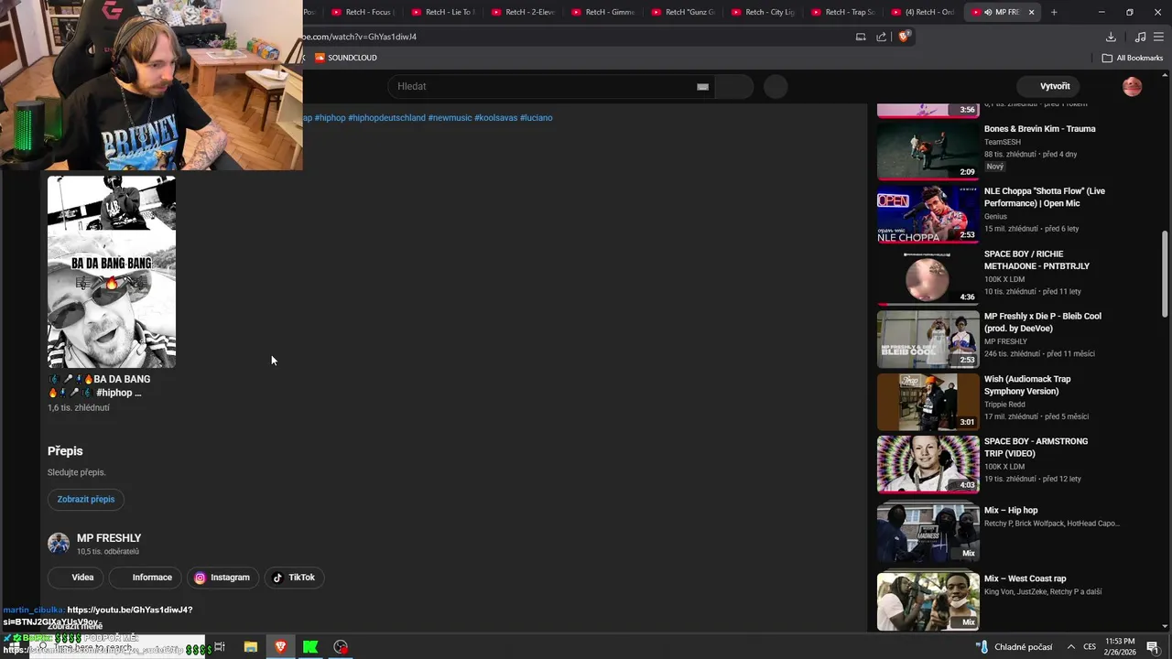Expand the system tray hidden icons chevron

click(1070, 647)
